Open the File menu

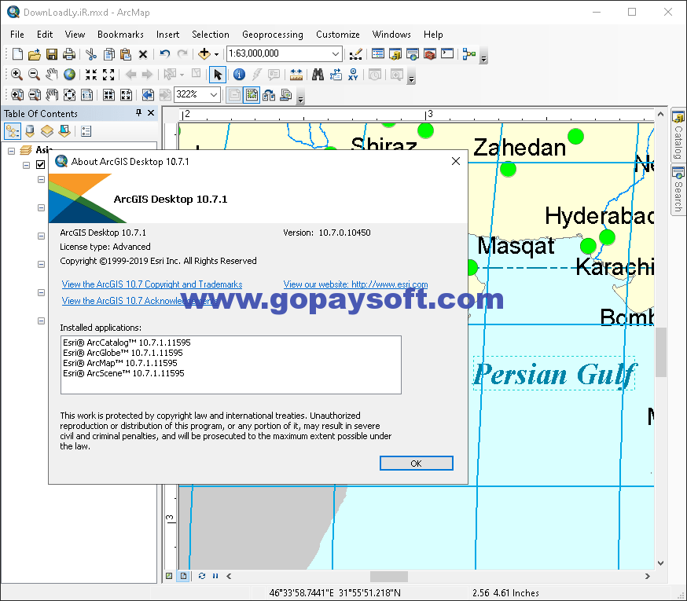(17, 35)
